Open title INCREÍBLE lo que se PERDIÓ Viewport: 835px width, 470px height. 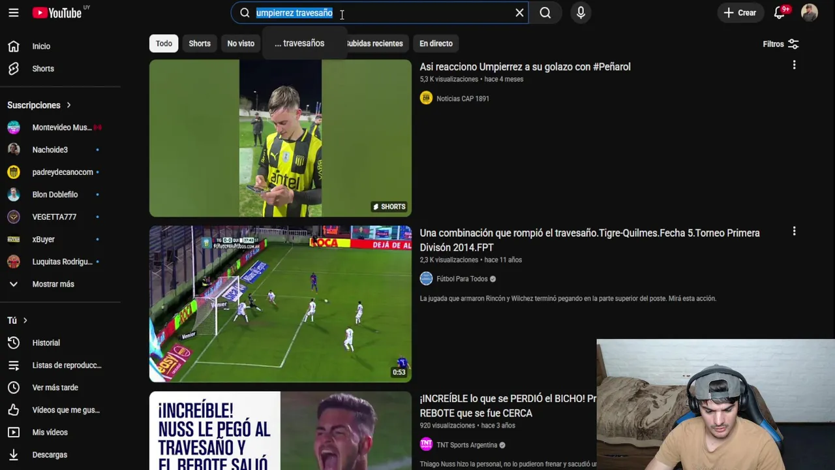pyautogui.click(x=508, y=406)
